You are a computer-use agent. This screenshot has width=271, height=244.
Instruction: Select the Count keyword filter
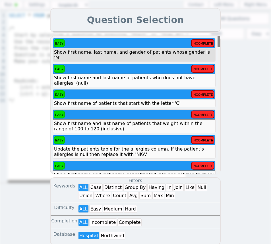120,196
